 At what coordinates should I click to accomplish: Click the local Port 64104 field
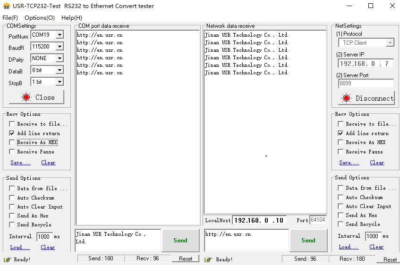pyautogui.click(x=318, y=220)
